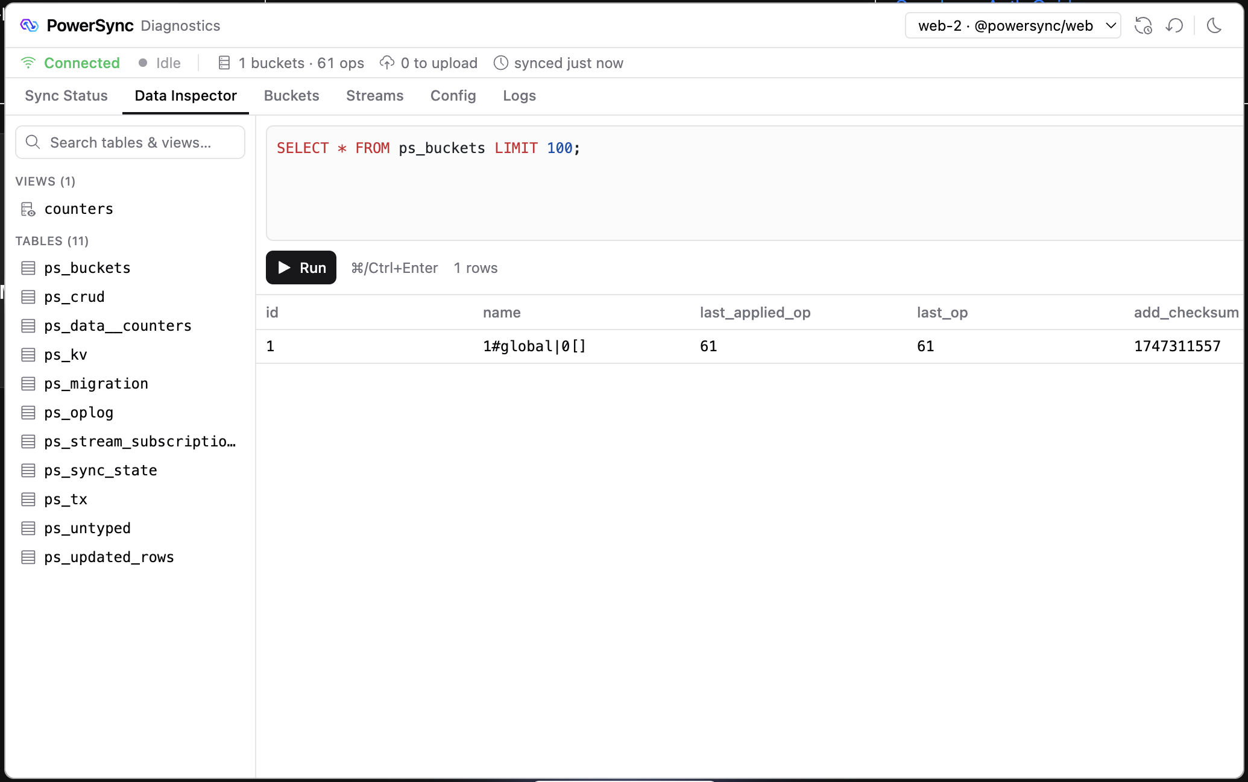Open the Buckets tab

tap(292, 96)
